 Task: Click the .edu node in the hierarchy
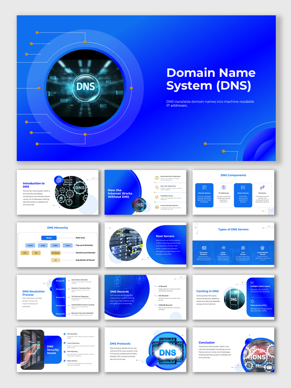[55, 246]
